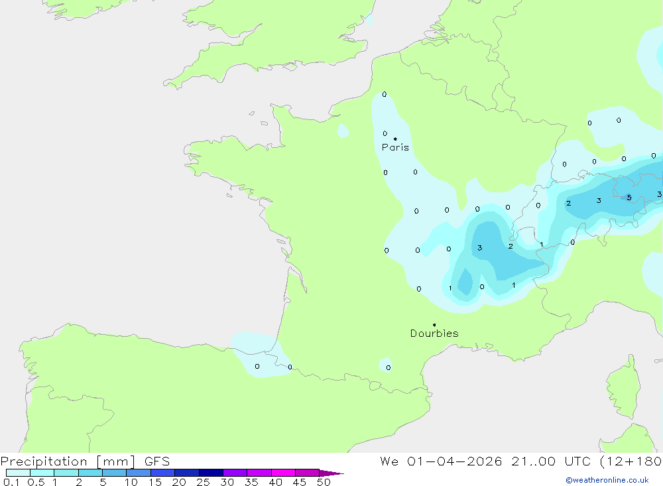Pick legend swatch between 2 and 5

(90, 473)
